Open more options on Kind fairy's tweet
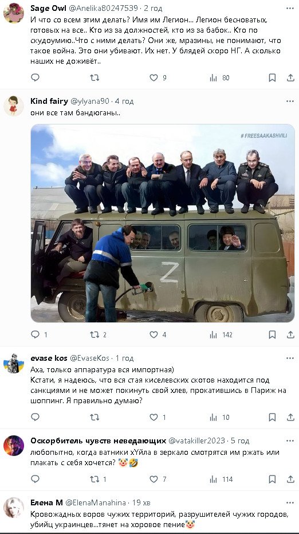 [290, 101]
